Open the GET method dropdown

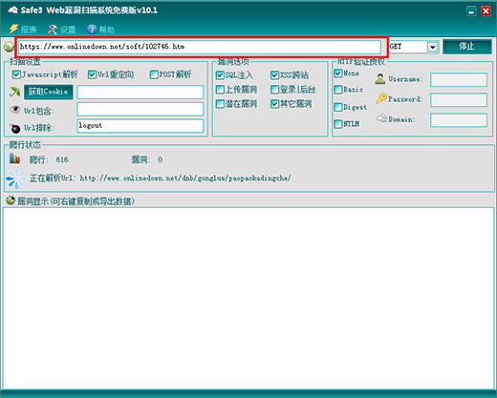pyautogui.click(x=432, y=47)
